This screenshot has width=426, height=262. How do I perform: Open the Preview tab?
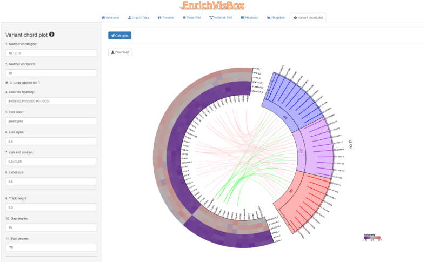166,18
